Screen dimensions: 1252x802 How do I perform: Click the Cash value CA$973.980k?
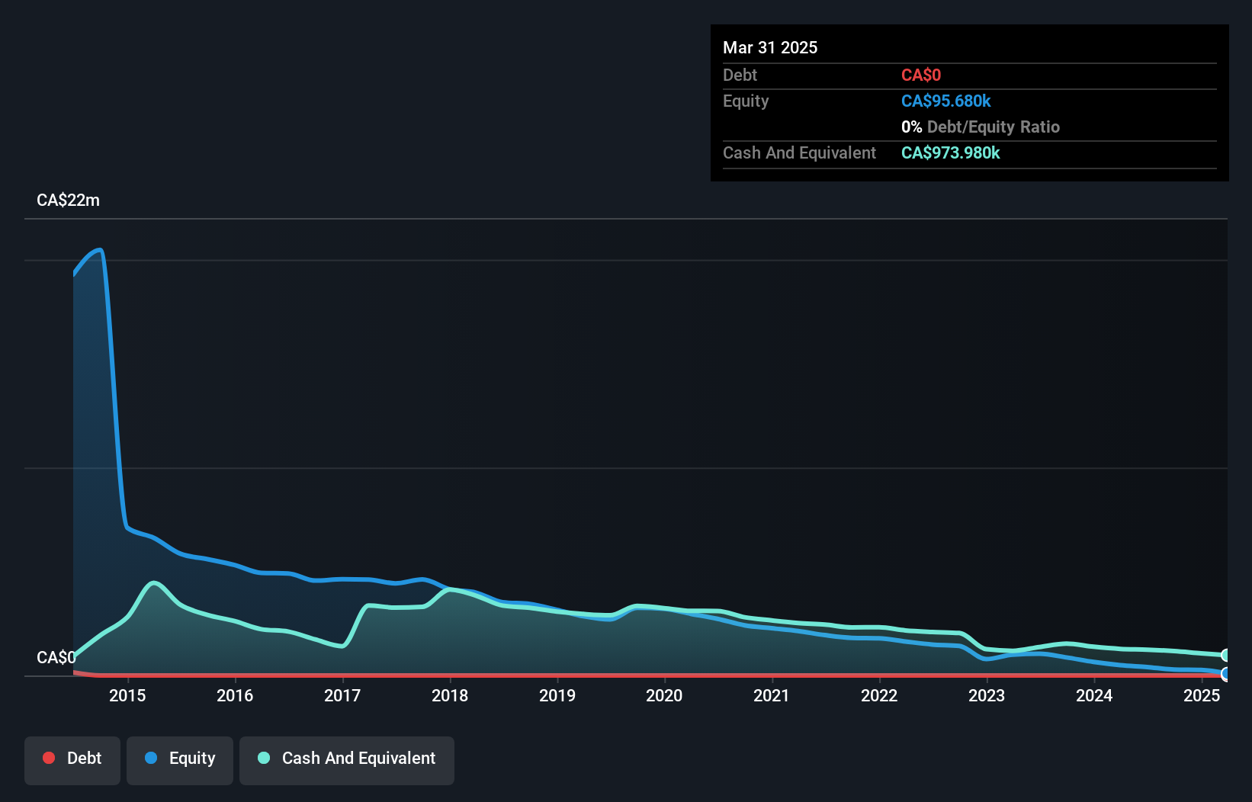(951, 153)
